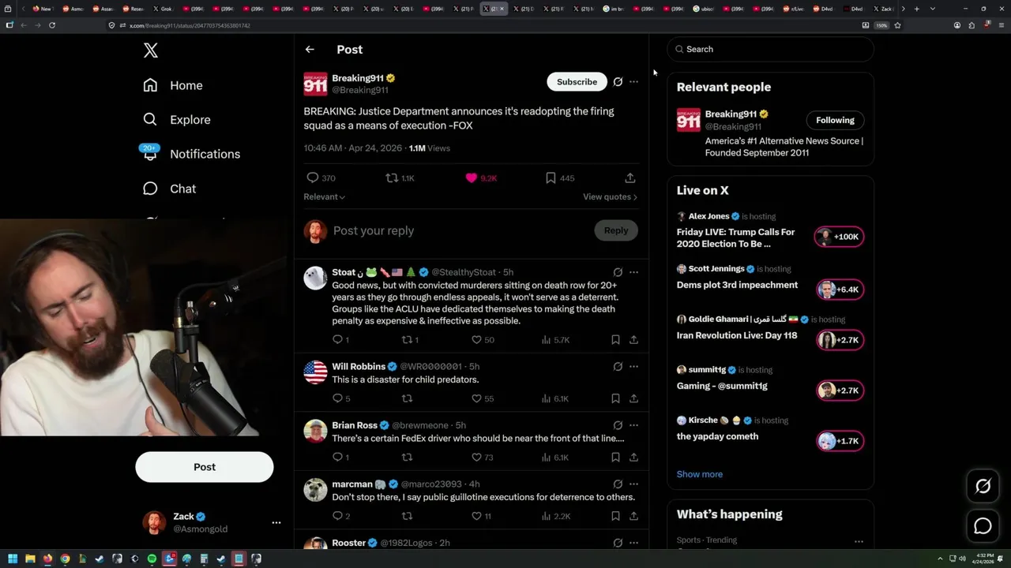
Task: Click Show more under Live on X
Action: [700, 474]
